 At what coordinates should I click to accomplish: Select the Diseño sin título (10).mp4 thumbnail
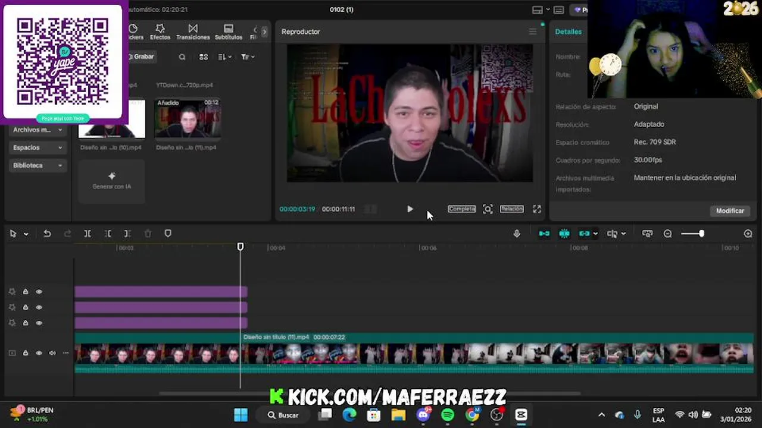tap(112, 119)
